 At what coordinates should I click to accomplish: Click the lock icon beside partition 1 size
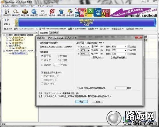pos(93,47)
